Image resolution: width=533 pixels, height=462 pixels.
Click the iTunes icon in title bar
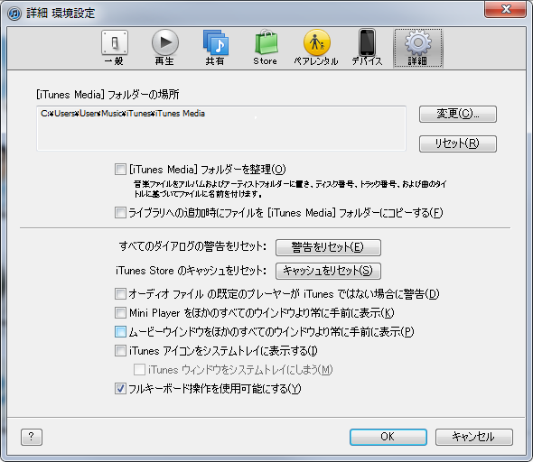coord(14,14)
